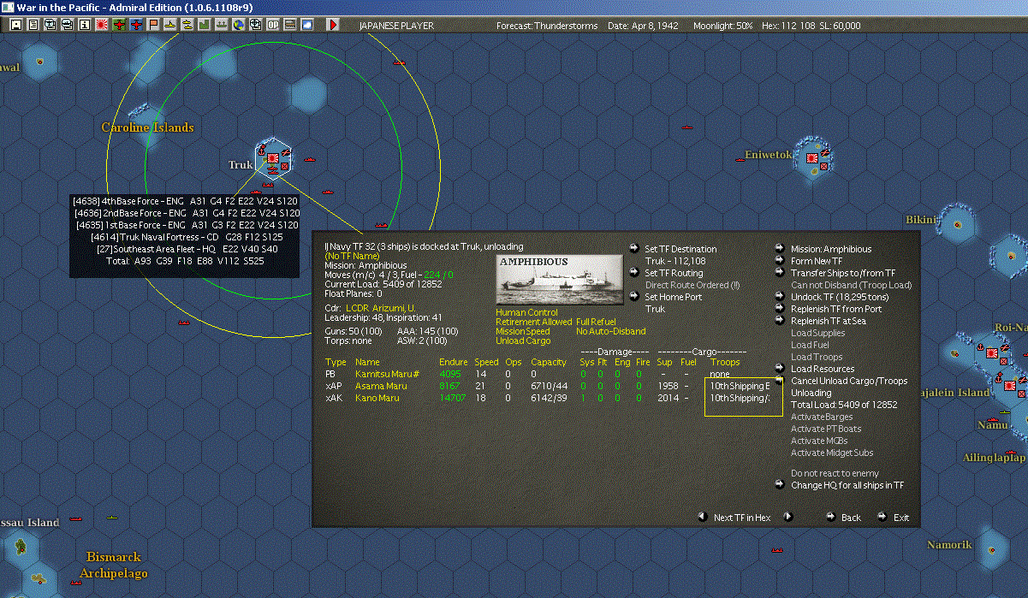
Task: Toggle Unload Cargo setting
Action: coord(524,341)
